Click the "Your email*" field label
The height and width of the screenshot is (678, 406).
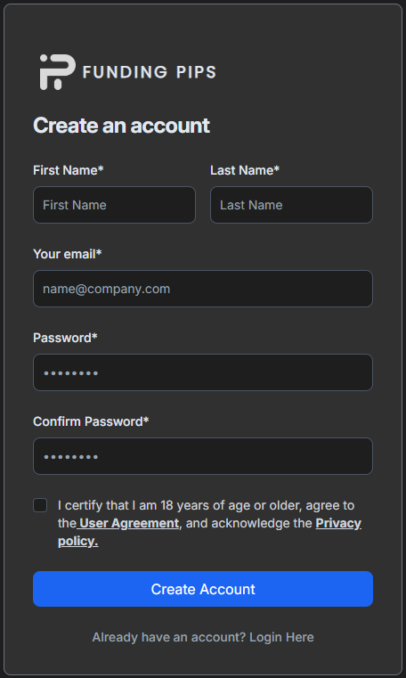(x=68, y=254)
